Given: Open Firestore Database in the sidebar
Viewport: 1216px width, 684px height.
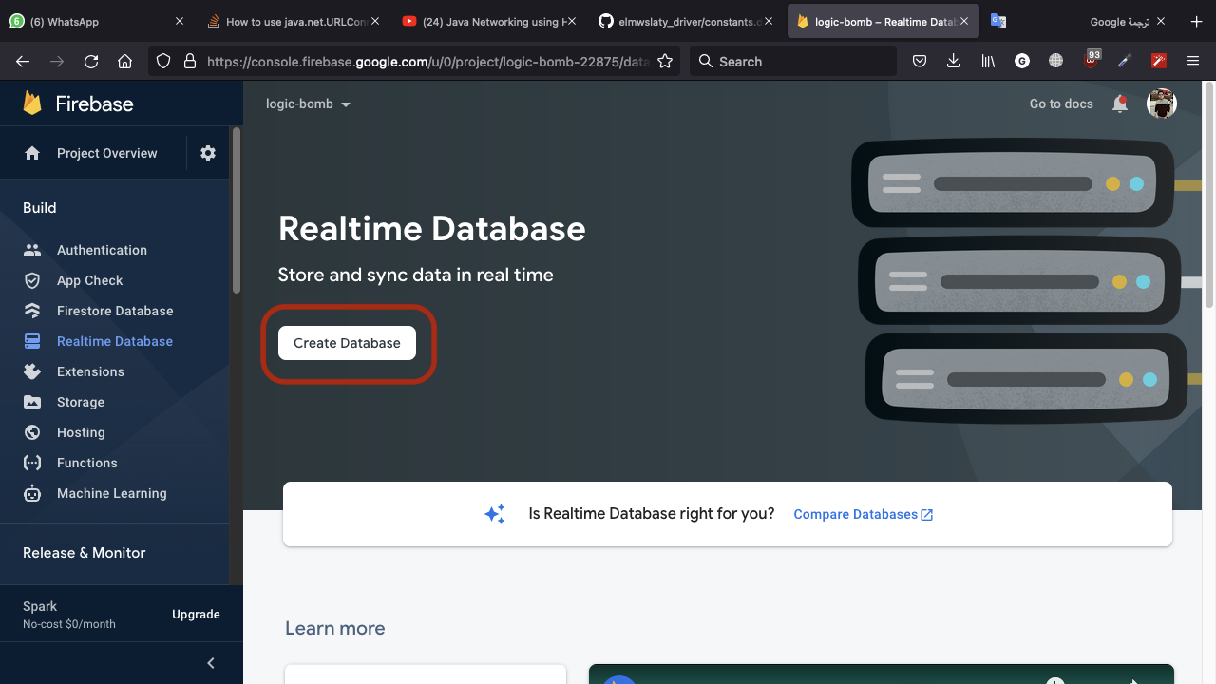Looking at the screenshot, I should [114, 311].
